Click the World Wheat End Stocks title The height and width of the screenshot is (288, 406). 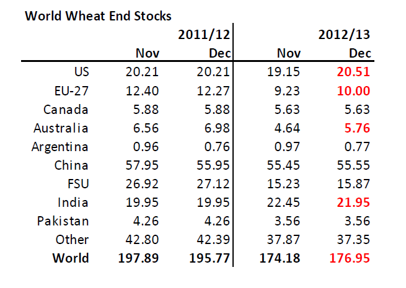pos(98,15)
